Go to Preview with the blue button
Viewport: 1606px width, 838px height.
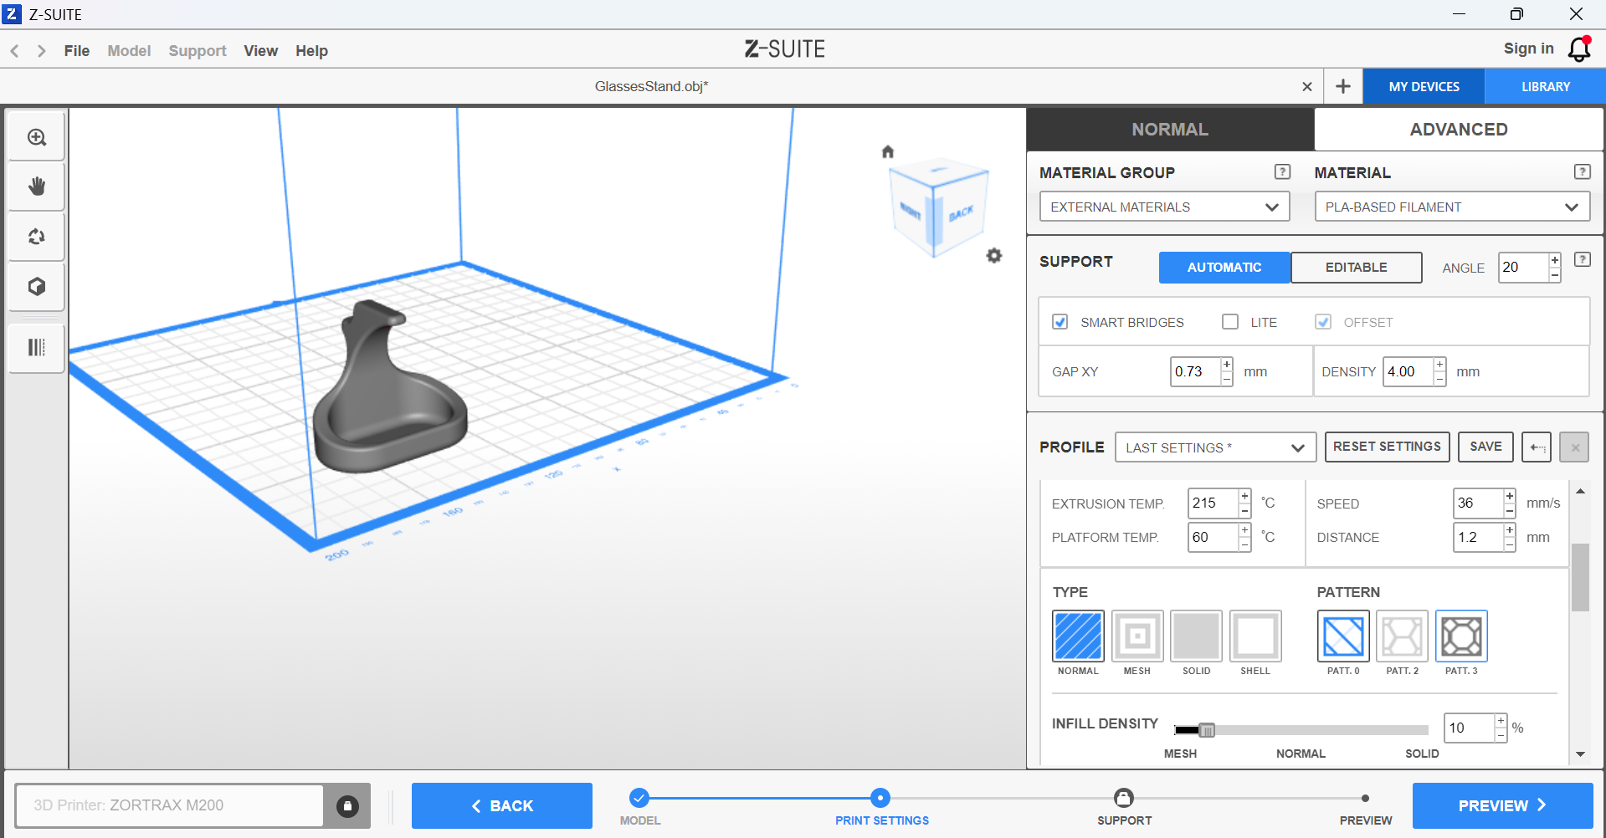pyautogui.click(x=1503, y=806)
